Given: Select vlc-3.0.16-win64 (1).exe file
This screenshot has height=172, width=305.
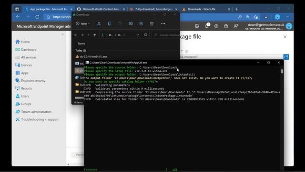Looking at the screenshot, I should (93, 56).
